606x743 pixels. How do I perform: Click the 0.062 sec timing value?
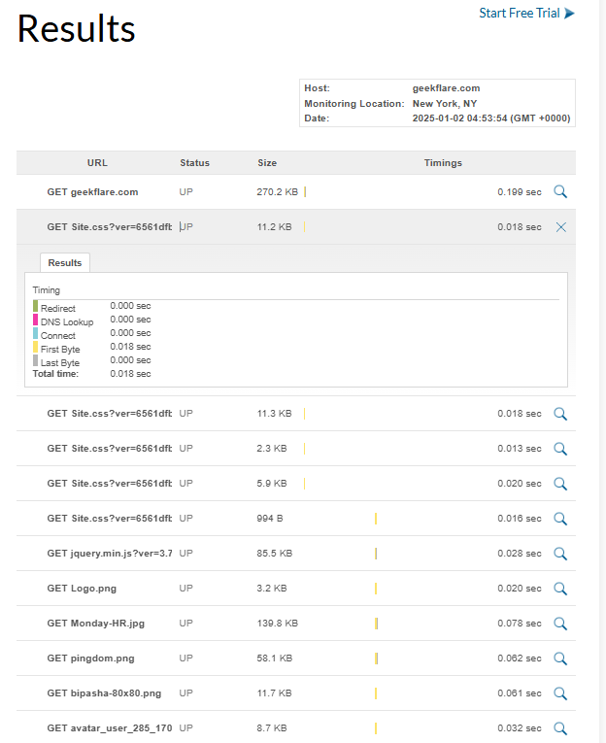[x=520, y=659]
